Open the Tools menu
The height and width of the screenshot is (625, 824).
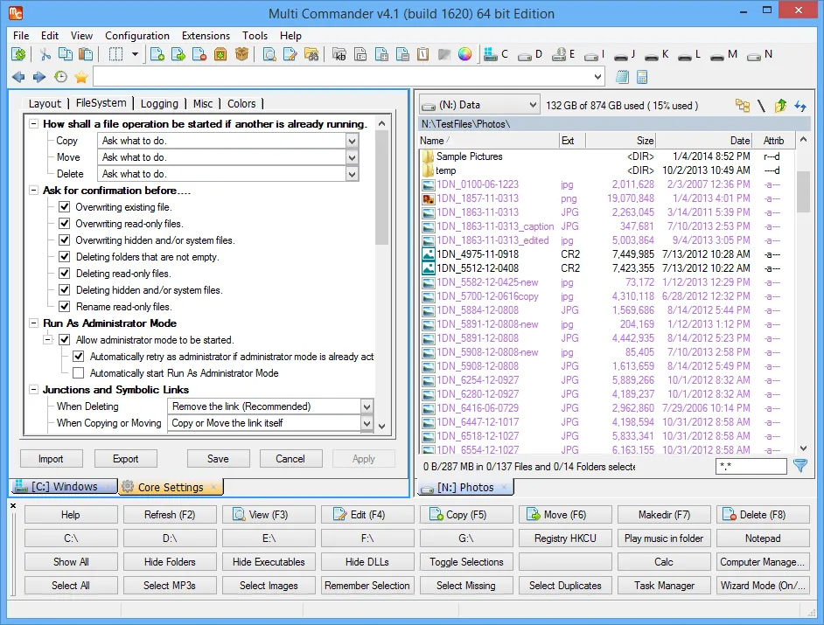pos(255,36)
